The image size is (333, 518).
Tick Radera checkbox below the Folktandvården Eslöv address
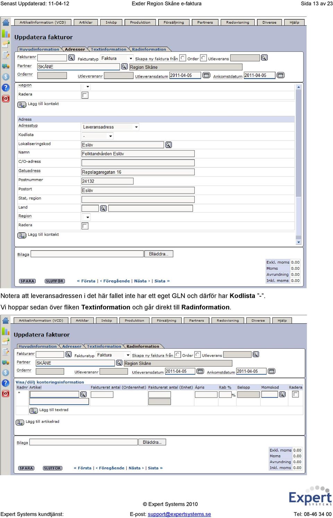[x=85, y=226]
